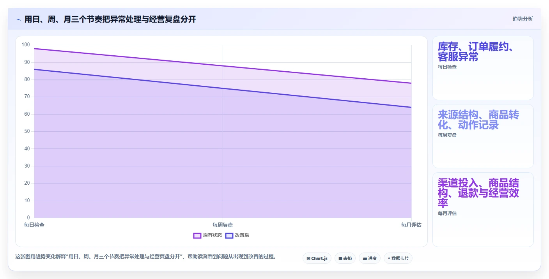Click the 每日检查 x-axis label
Image resolution: width=549 pixels, height=279 pixels.
34,225
